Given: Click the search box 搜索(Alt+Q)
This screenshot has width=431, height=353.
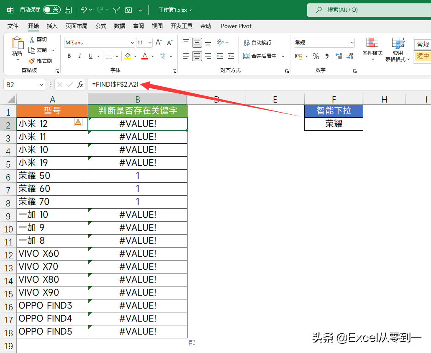Looking at the screenshot, I should point(369,10).
